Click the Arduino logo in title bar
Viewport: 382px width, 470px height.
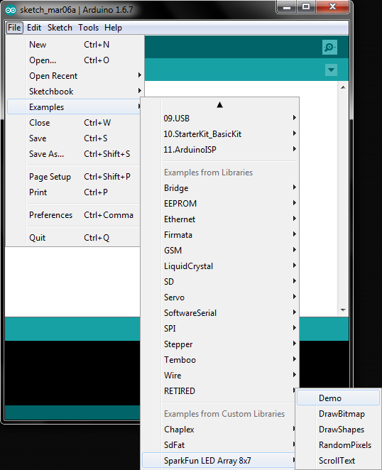click(x=11, y=10)
